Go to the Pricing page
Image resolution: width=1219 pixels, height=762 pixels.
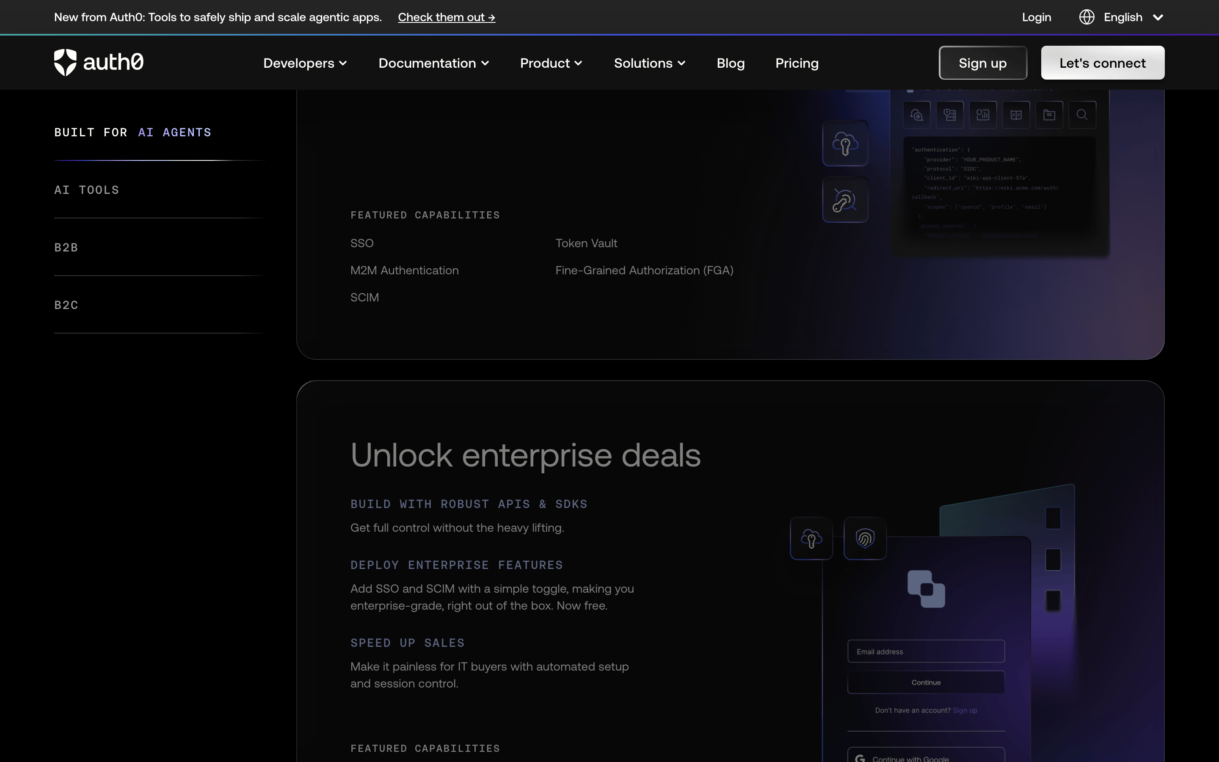tap(797, 63)
